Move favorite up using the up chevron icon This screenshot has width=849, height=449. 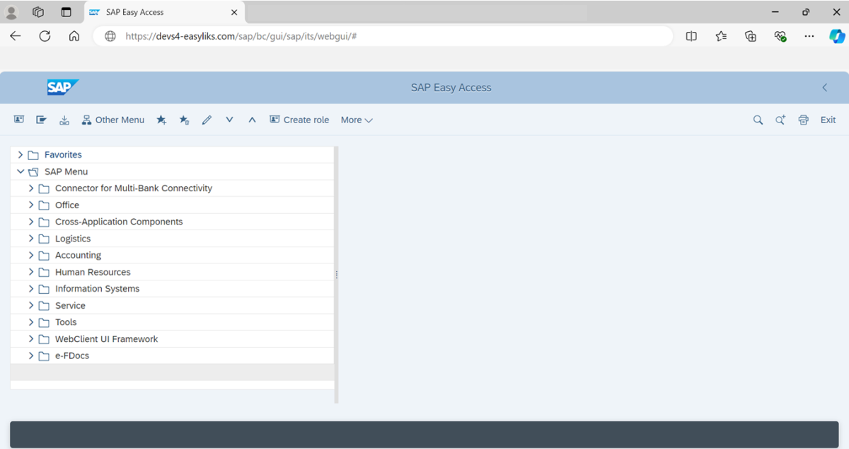(x=252, y=120)
